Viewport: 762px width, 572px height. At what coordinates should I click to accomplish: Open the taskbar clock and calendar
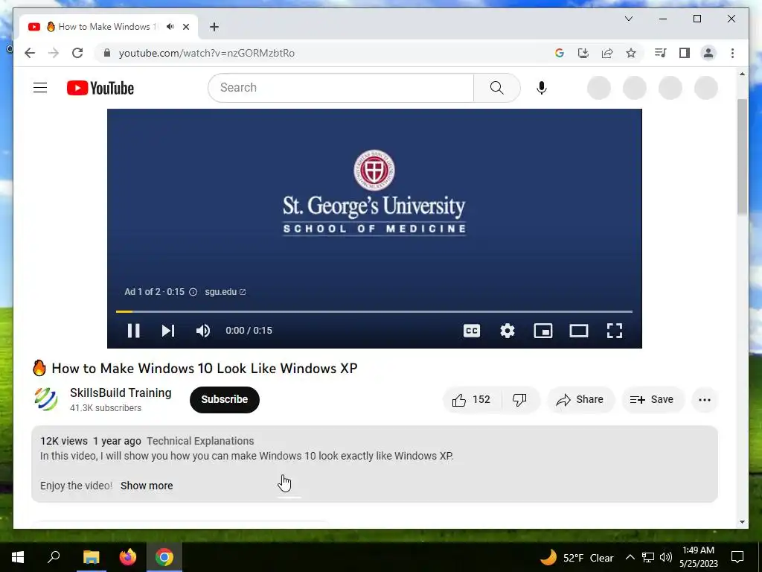pyautogui.click(x=698, y=557)
